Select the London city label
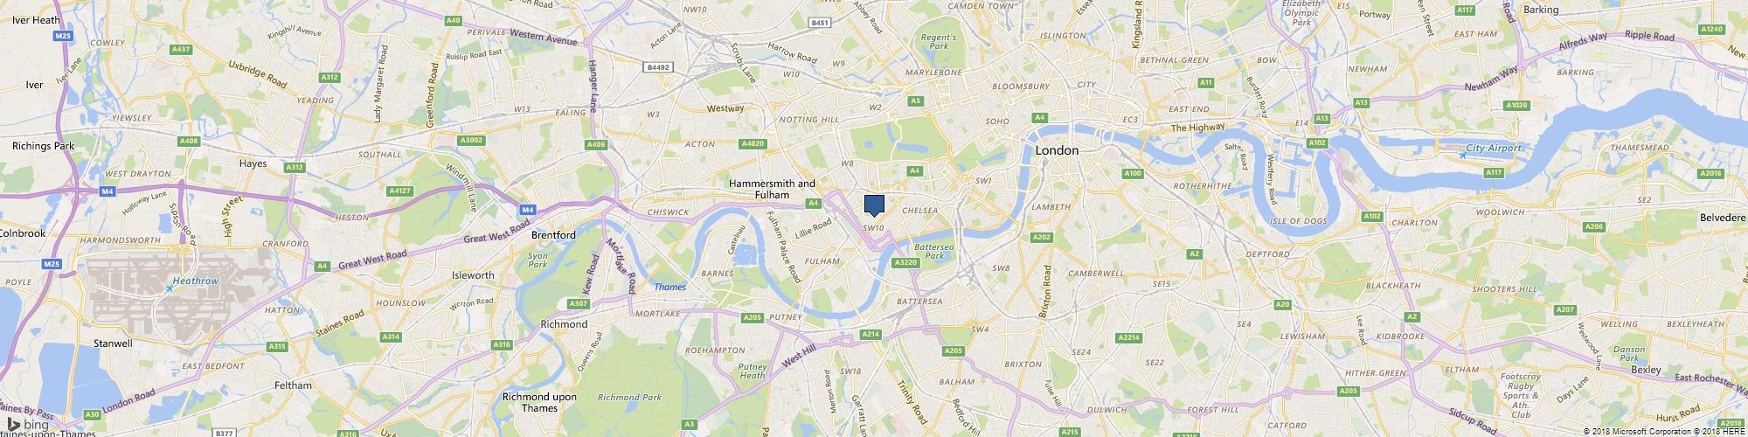The image size is (1748, 437). pos(1057,151)
